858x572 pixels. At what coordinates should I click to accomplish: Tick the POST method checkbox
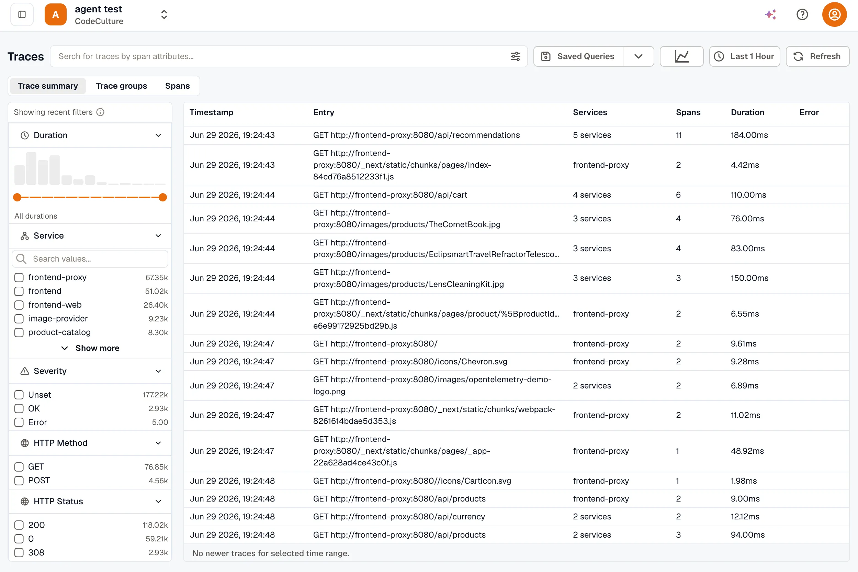point(19,481)
